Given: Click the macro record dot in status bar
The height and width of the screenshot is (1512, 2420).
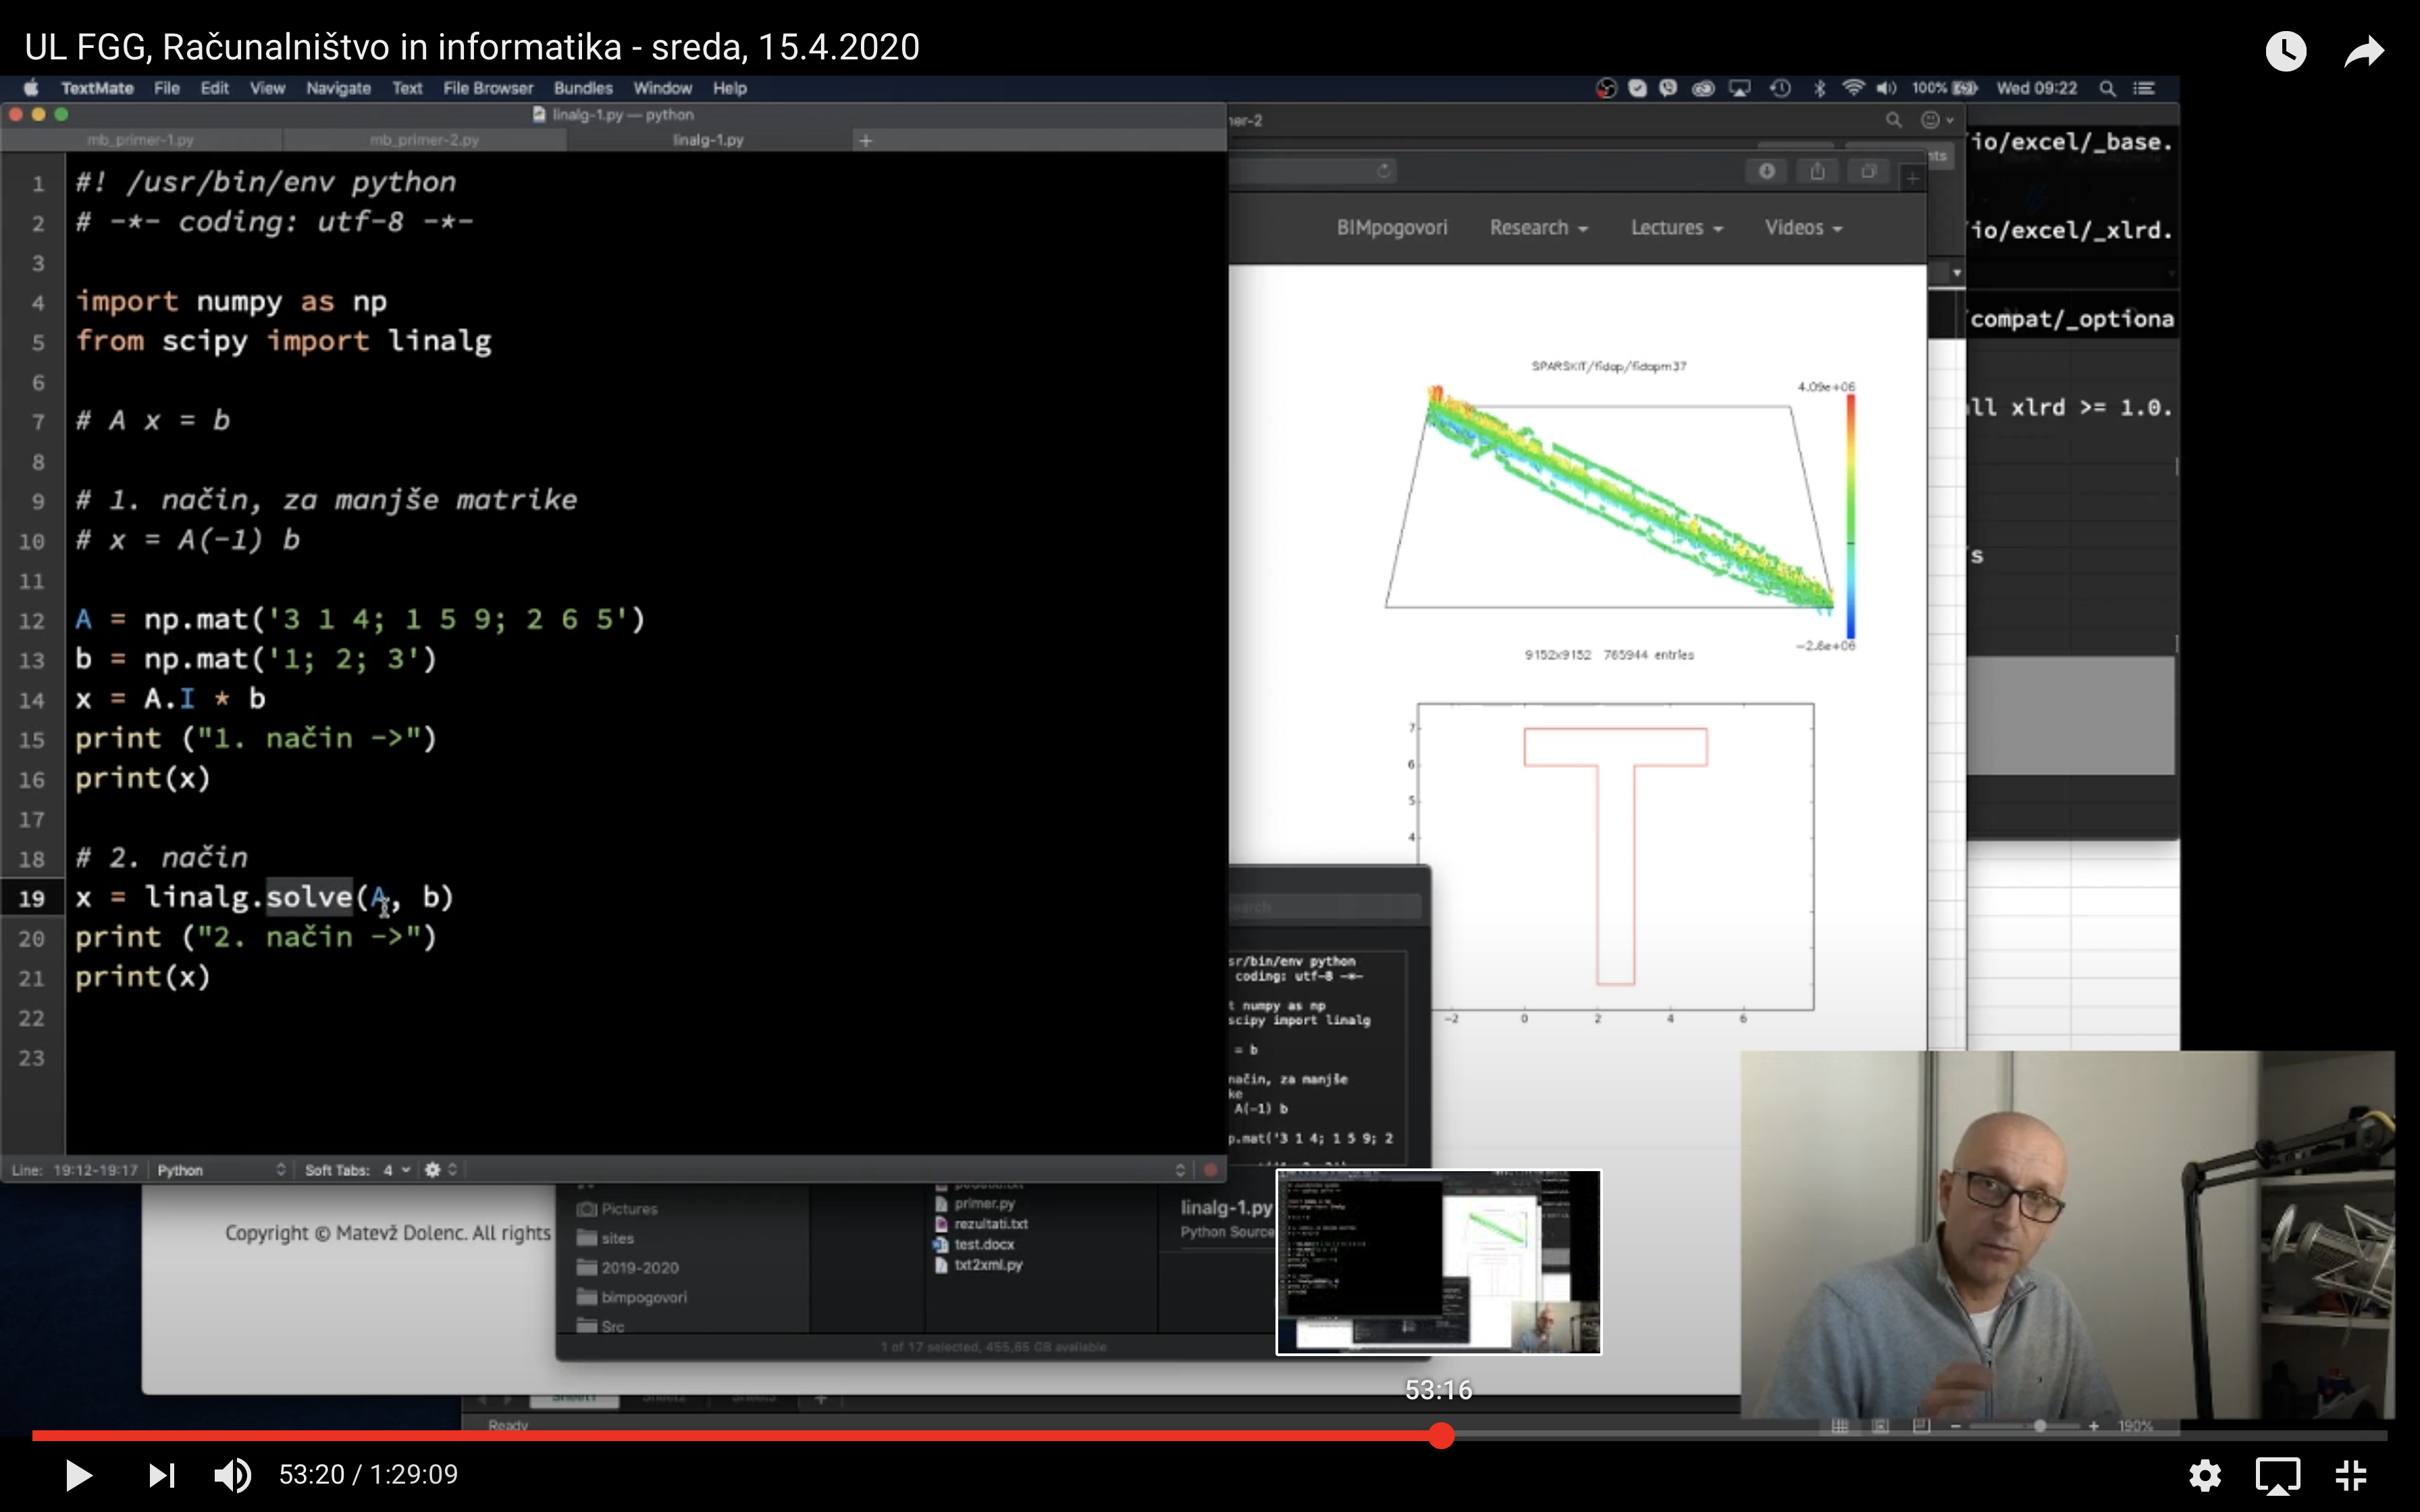Looking at the screenshot, I should coord(1210,1170).
